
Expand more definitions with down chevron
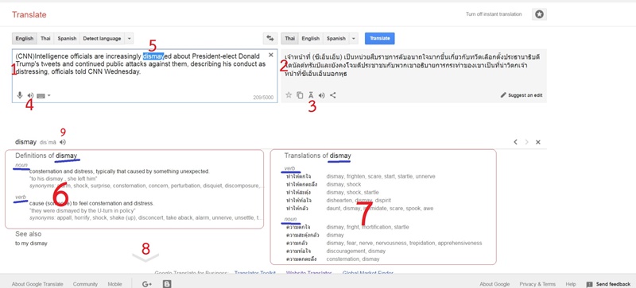(x=145, y=257)
